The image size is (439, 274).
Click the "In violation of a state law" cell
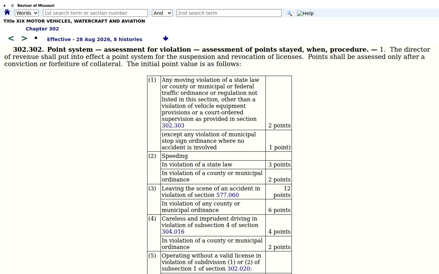pos(213,164)
